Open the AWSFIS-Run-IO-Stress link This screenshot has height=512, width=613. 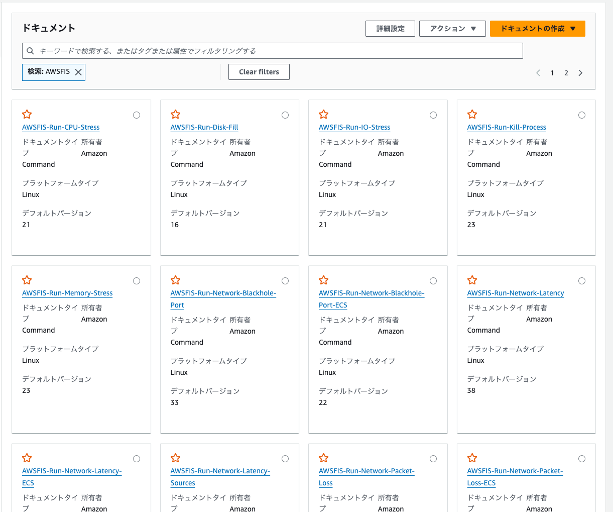354,127
